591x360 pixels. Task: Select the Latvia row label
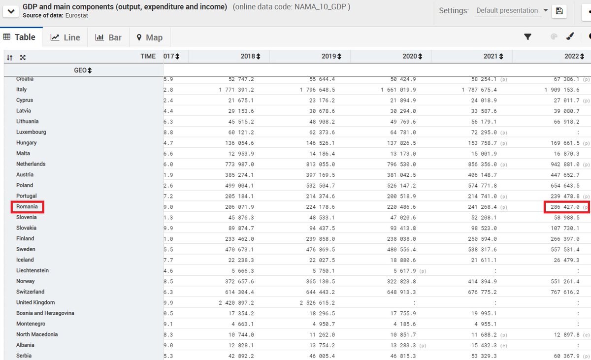(24, 111)
